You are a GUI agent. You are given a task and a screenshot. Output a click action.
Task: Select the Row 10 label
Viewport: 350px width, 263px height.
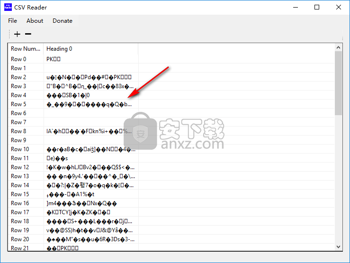click(20, 149)
